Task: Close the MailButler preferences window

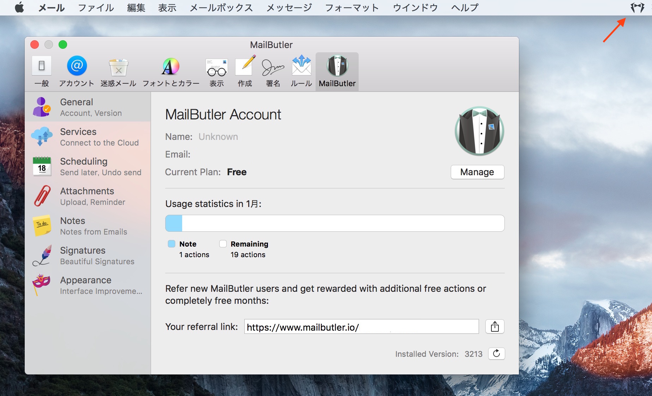Action: coord(35,45)
